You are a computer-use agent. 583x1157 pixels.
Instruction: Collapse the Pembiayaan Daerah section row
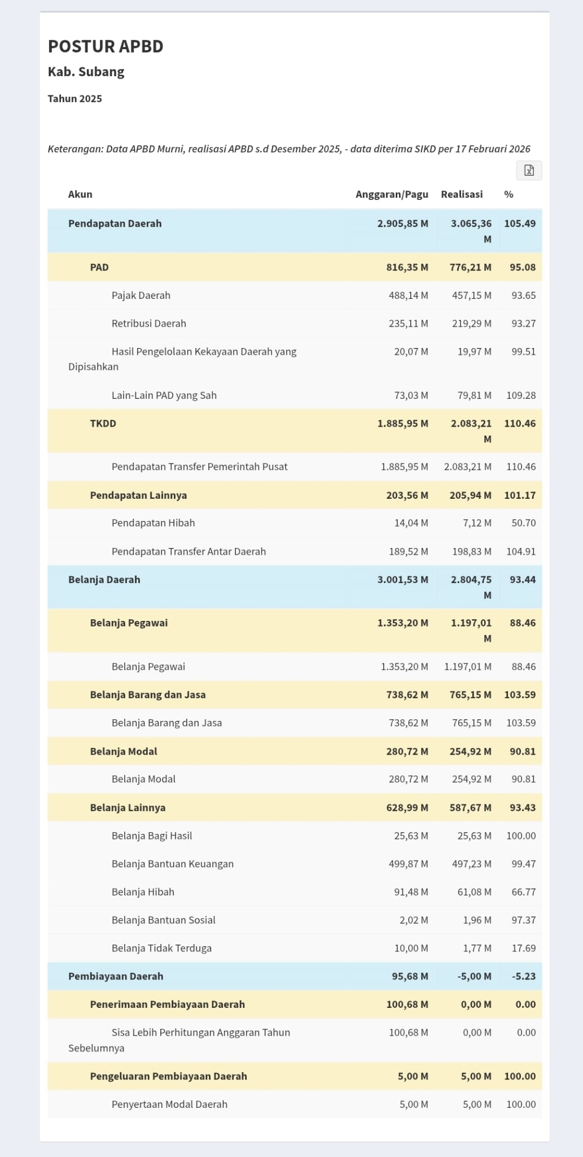[x=116, y=976]
